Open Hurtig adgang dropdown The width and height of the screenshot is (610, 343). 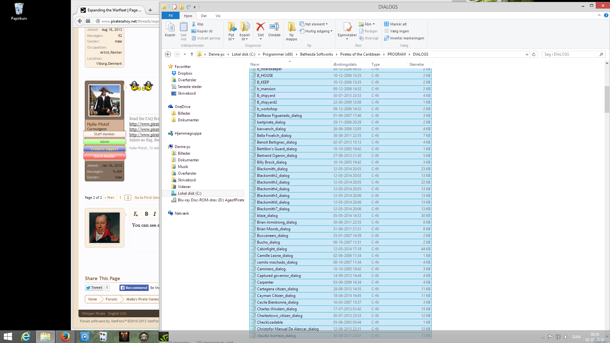tap(316, 31)
